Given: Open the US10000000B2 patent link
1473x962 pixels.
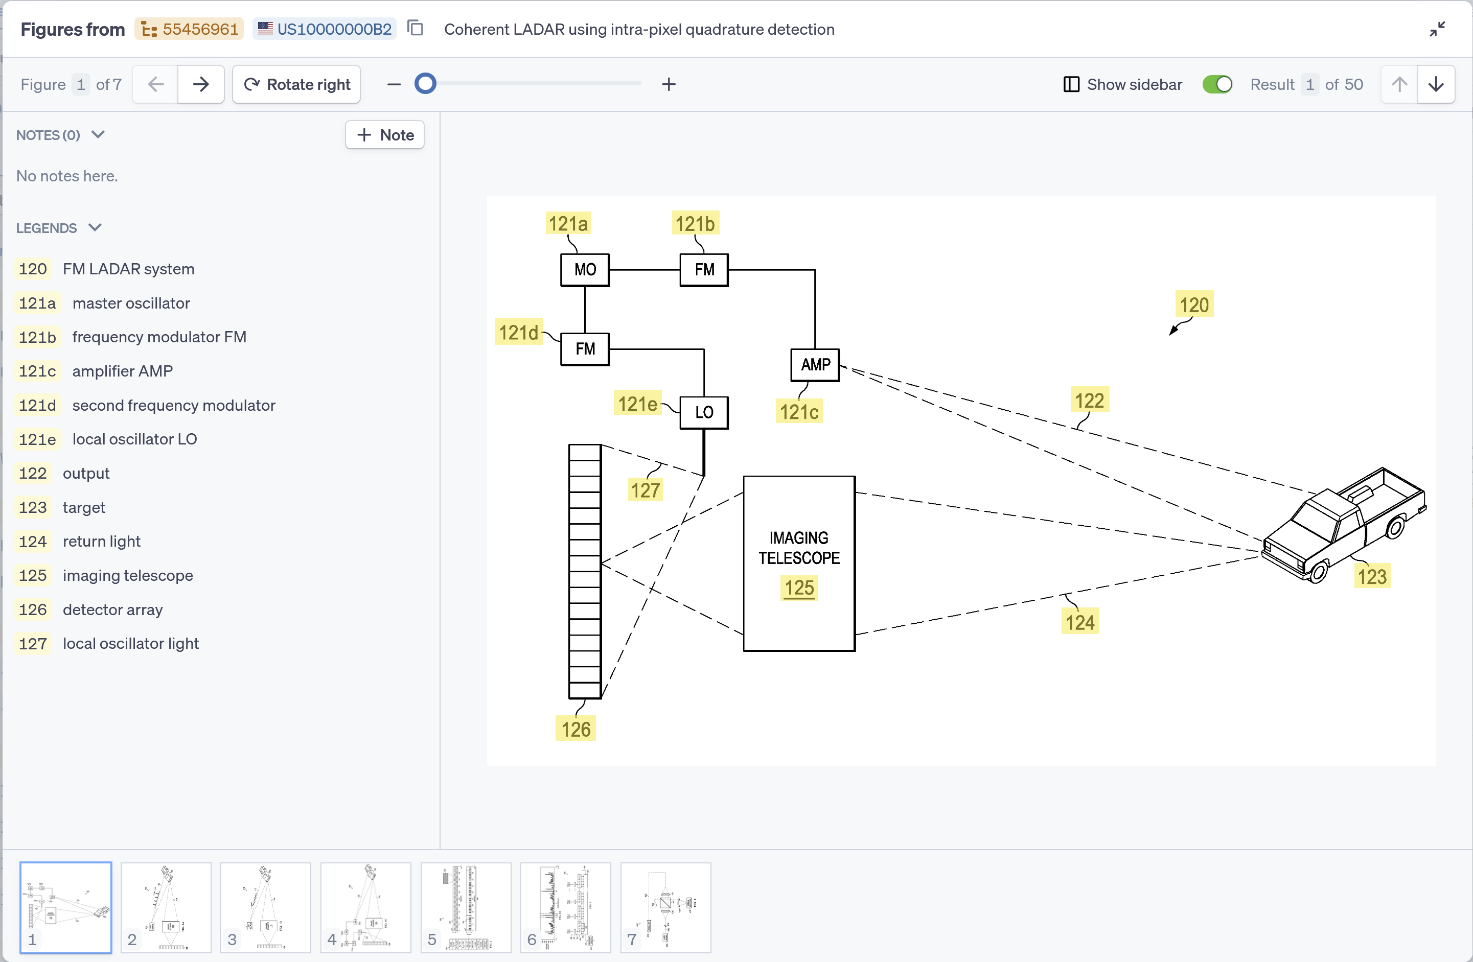Looking at the screenshot, I should tap(326, 29).
